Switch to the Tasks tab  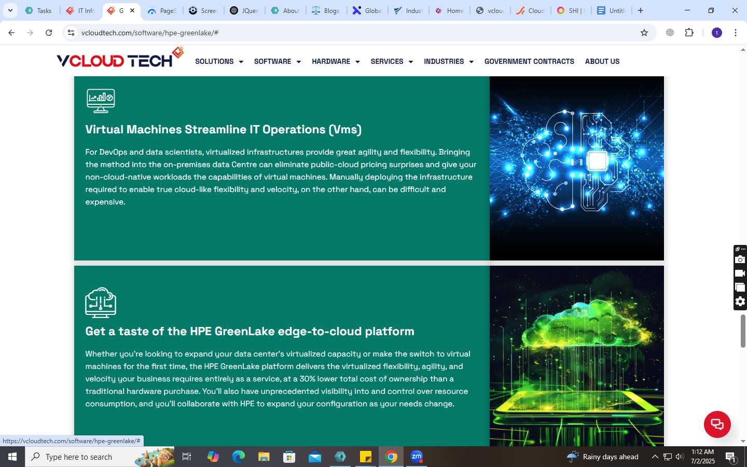(x=39, y=10)
